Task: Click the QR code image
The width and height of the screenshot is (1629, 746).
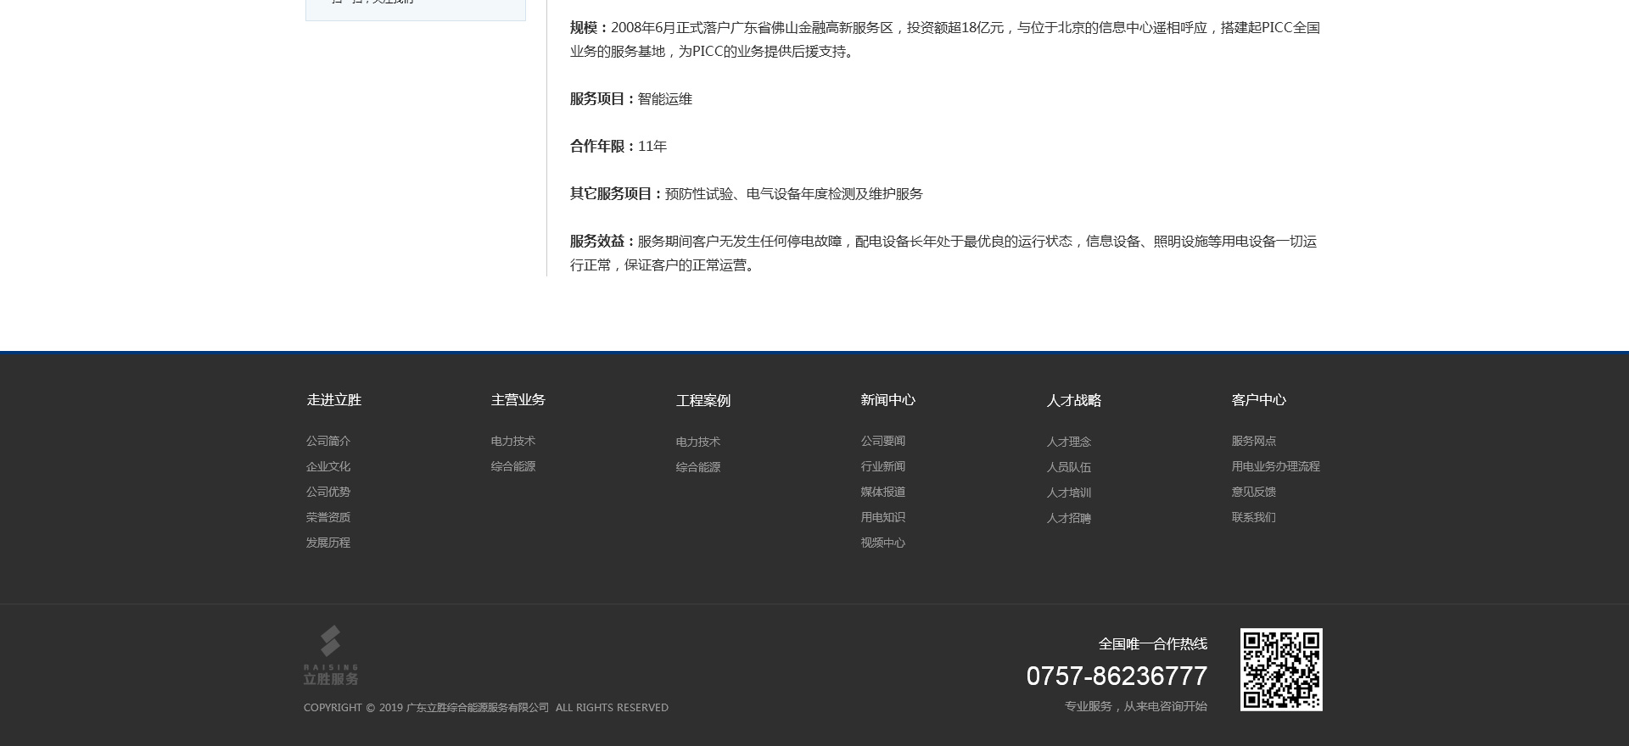Action: tap(1280, 669)
